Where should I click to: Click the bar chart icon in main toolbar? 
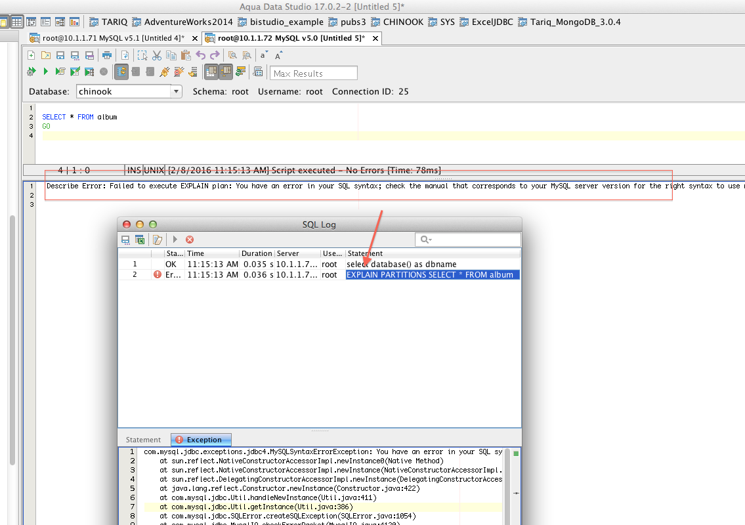coord(75,22)
